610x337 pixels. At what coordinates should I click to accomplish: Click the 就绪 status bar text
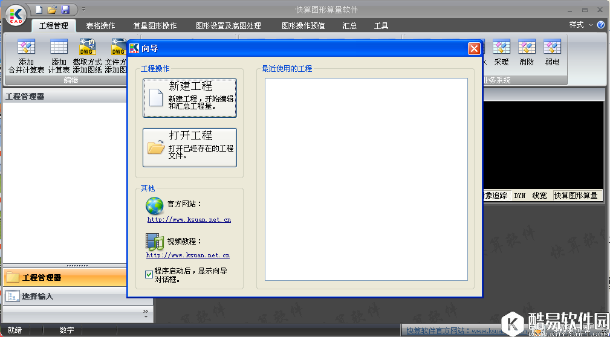click(15, 330)
